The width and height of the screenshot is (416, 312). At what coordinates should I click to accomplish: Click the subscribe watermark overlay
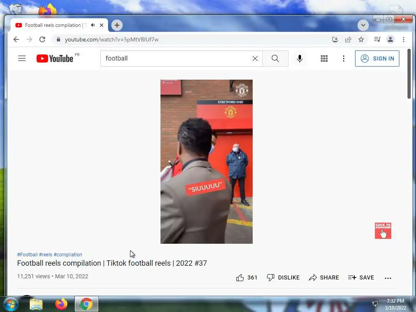(383, 231)
